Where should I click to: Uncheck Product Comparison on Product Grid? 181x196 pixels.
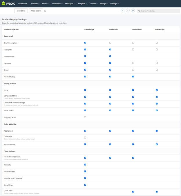click(x=133, y=158)
